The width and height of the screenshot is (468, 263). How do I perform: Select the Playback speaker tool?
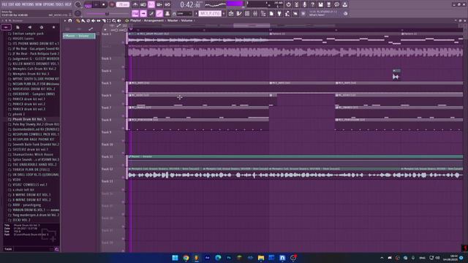click(119, 20)
